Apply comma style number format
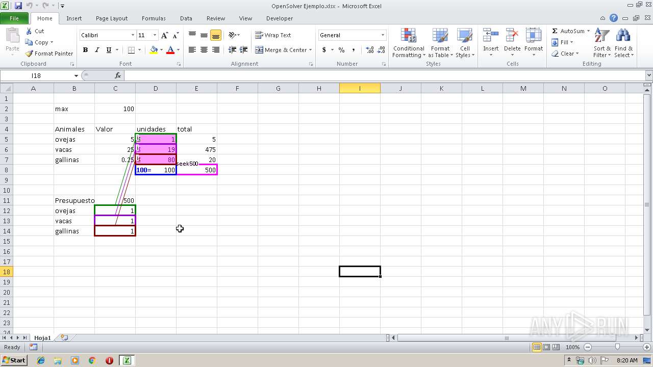Image resolution: width=653 pixels, height=367 pixels. pos(354,50)
